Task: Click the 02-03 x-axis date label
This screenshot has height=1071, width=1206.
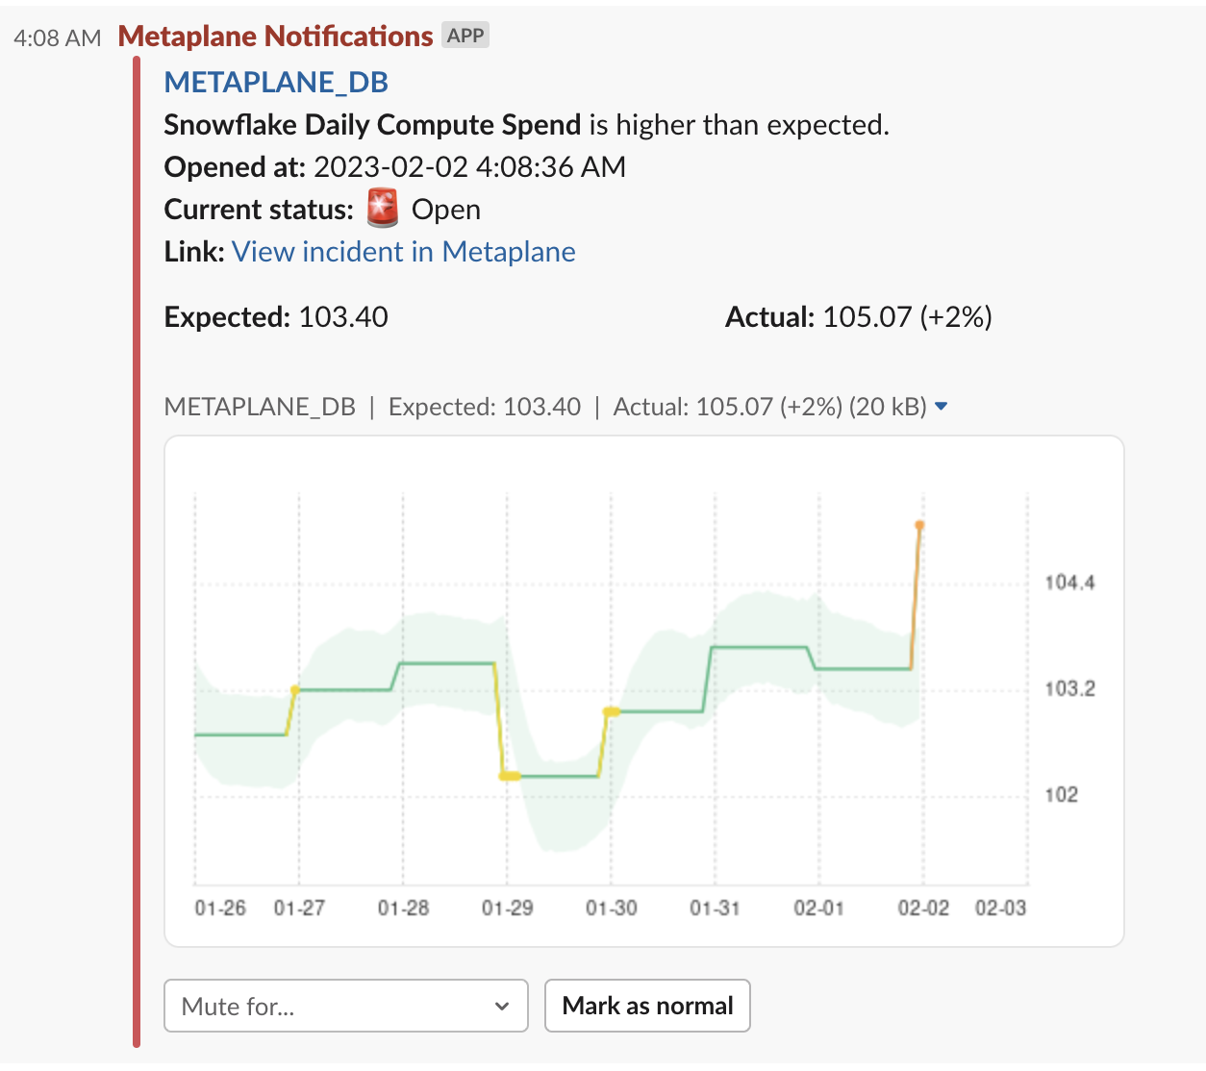Action: click(1000, 908)
